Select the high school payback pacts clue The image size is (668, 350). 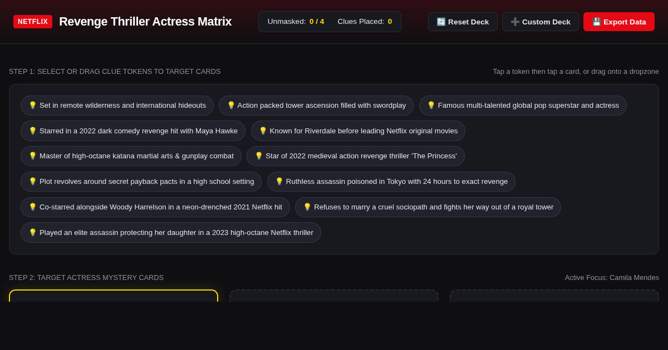(x=141, y=182)
